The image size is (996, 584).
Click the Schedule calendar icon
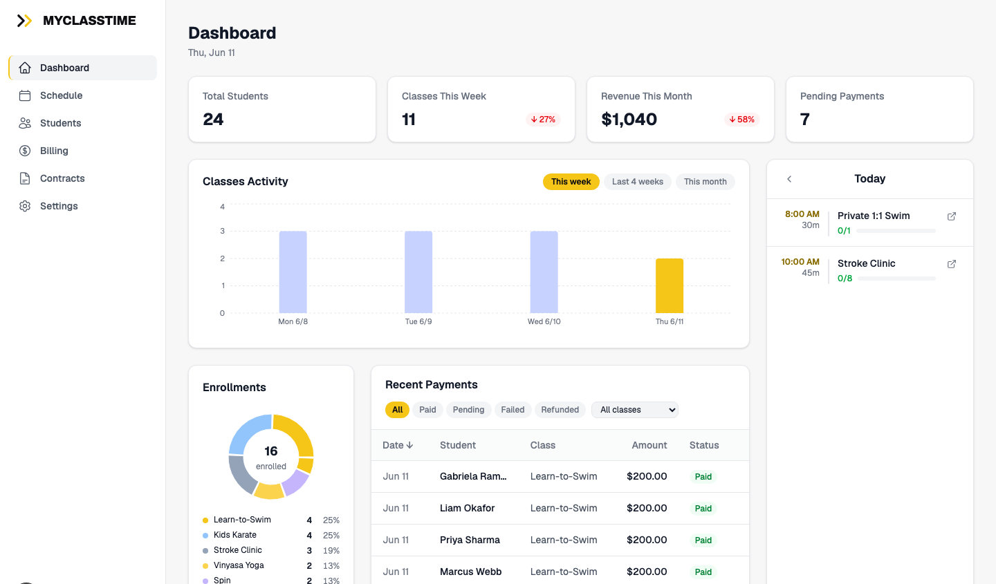tap(25, 95)
